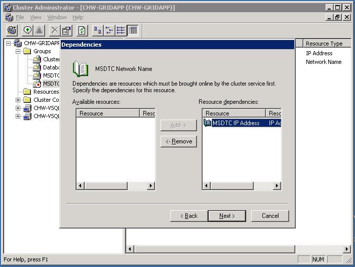Click the Resource Type column header

tap(327, 44)
